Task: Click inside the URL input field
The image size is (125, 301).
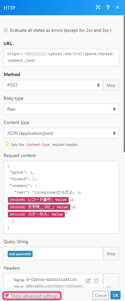Action: (61, 58)
